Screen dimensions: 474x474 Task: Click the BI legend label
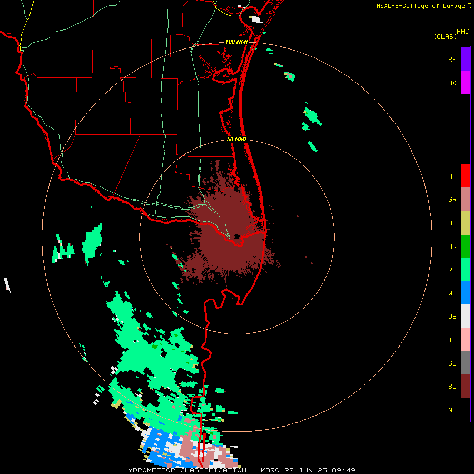452,387
